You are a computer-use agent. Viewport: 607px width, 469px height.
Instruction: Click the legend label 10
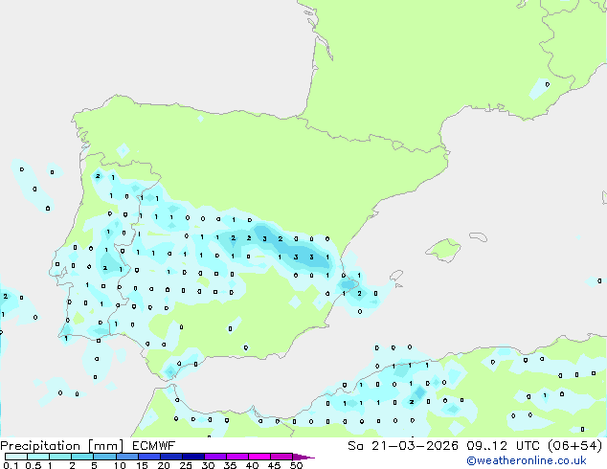pyautogui.click(x=120, y=465)
